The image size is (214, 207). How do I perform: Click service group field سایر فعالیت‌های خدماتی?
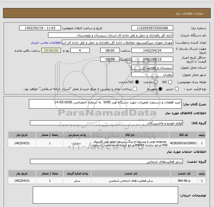(106, 161)
